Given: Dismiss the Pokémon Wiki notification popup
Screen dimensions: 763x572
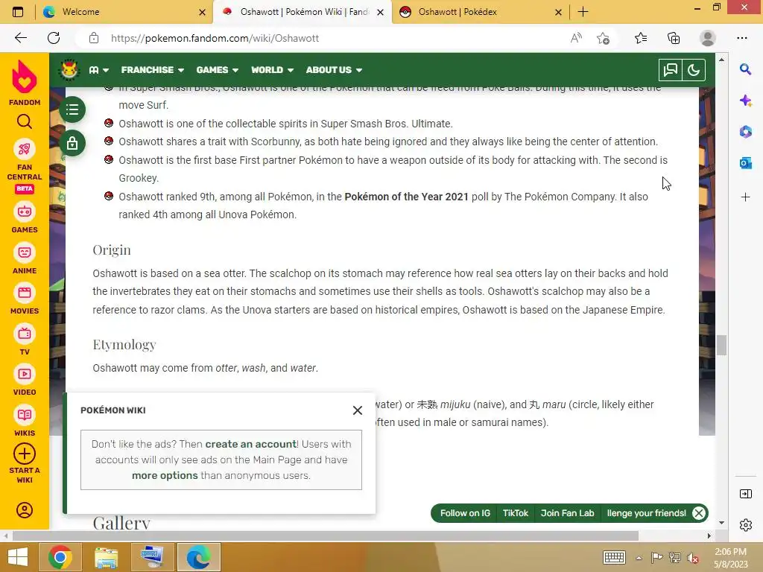Looking at the screenshot, I should click(x=358, y=410).
